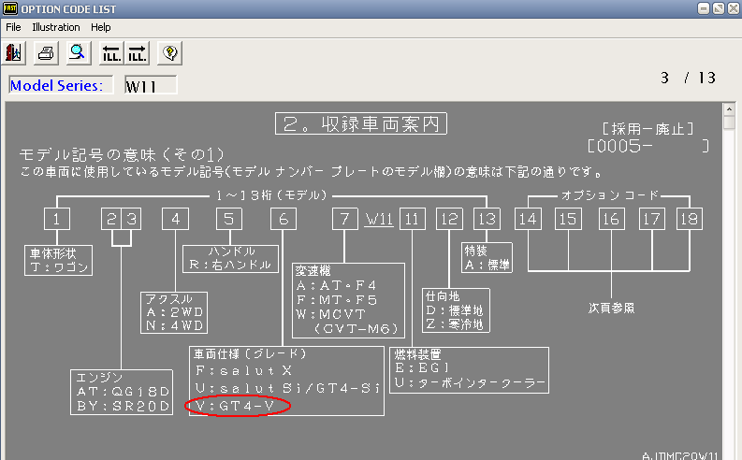Go to next illustration page
The image size is (742, 460).
pyautogui.click(x=137, y=51)
